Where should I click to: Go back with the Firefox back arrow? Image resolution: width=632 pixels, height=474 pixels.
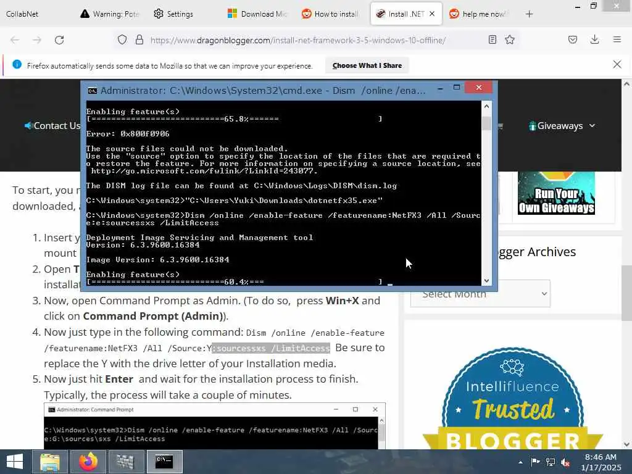pyautogui.click(x=15, y=40)
